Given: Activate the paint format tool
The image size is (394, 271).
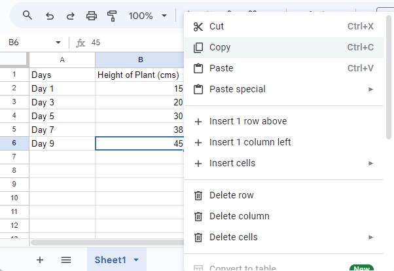Looking at the screenshot, I should pyautogui.click(x=112, y=16).
